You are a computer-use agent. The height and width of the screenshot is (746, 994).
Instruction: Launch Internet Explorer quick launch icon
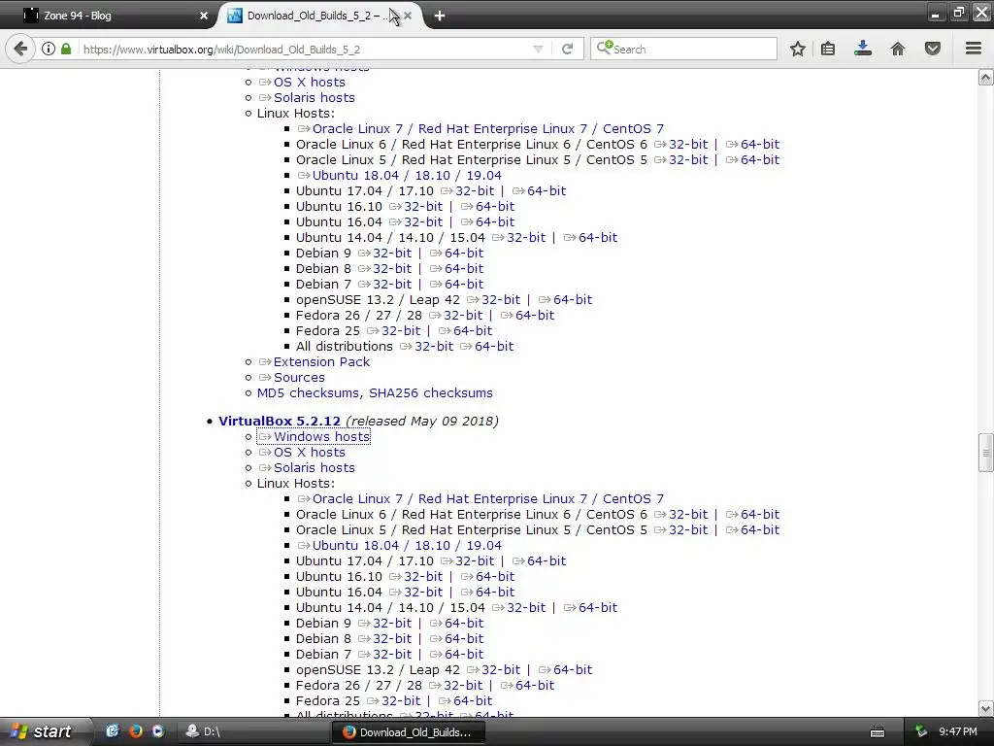(113, 731)
